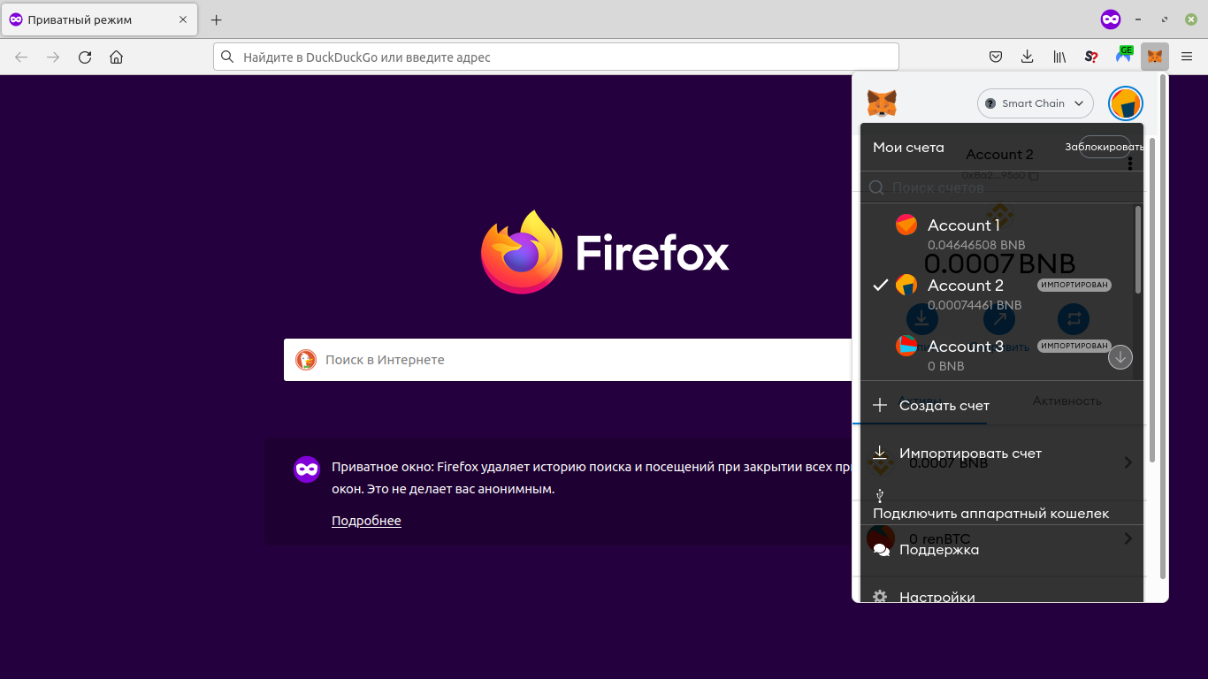Click the Мои счета heading
The image size is (1208, 679).
(x=908, y=148)
